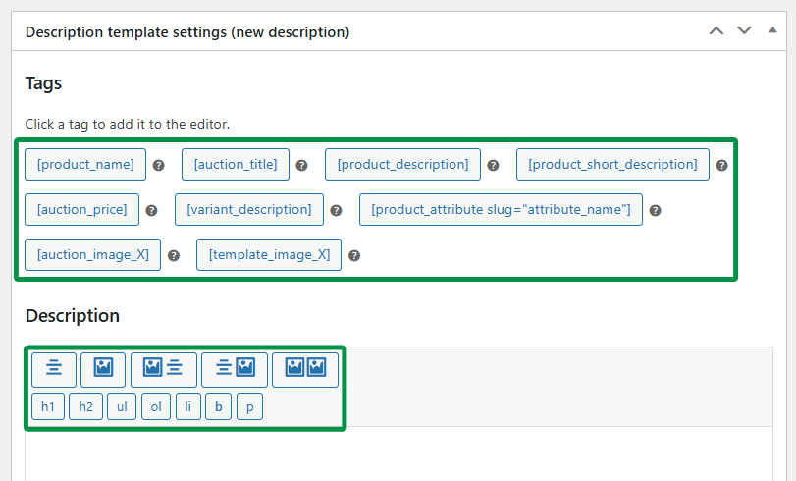Show help for the [product_name] tag
The width and height of the screenshot is (796, 481).
[158, 165]
